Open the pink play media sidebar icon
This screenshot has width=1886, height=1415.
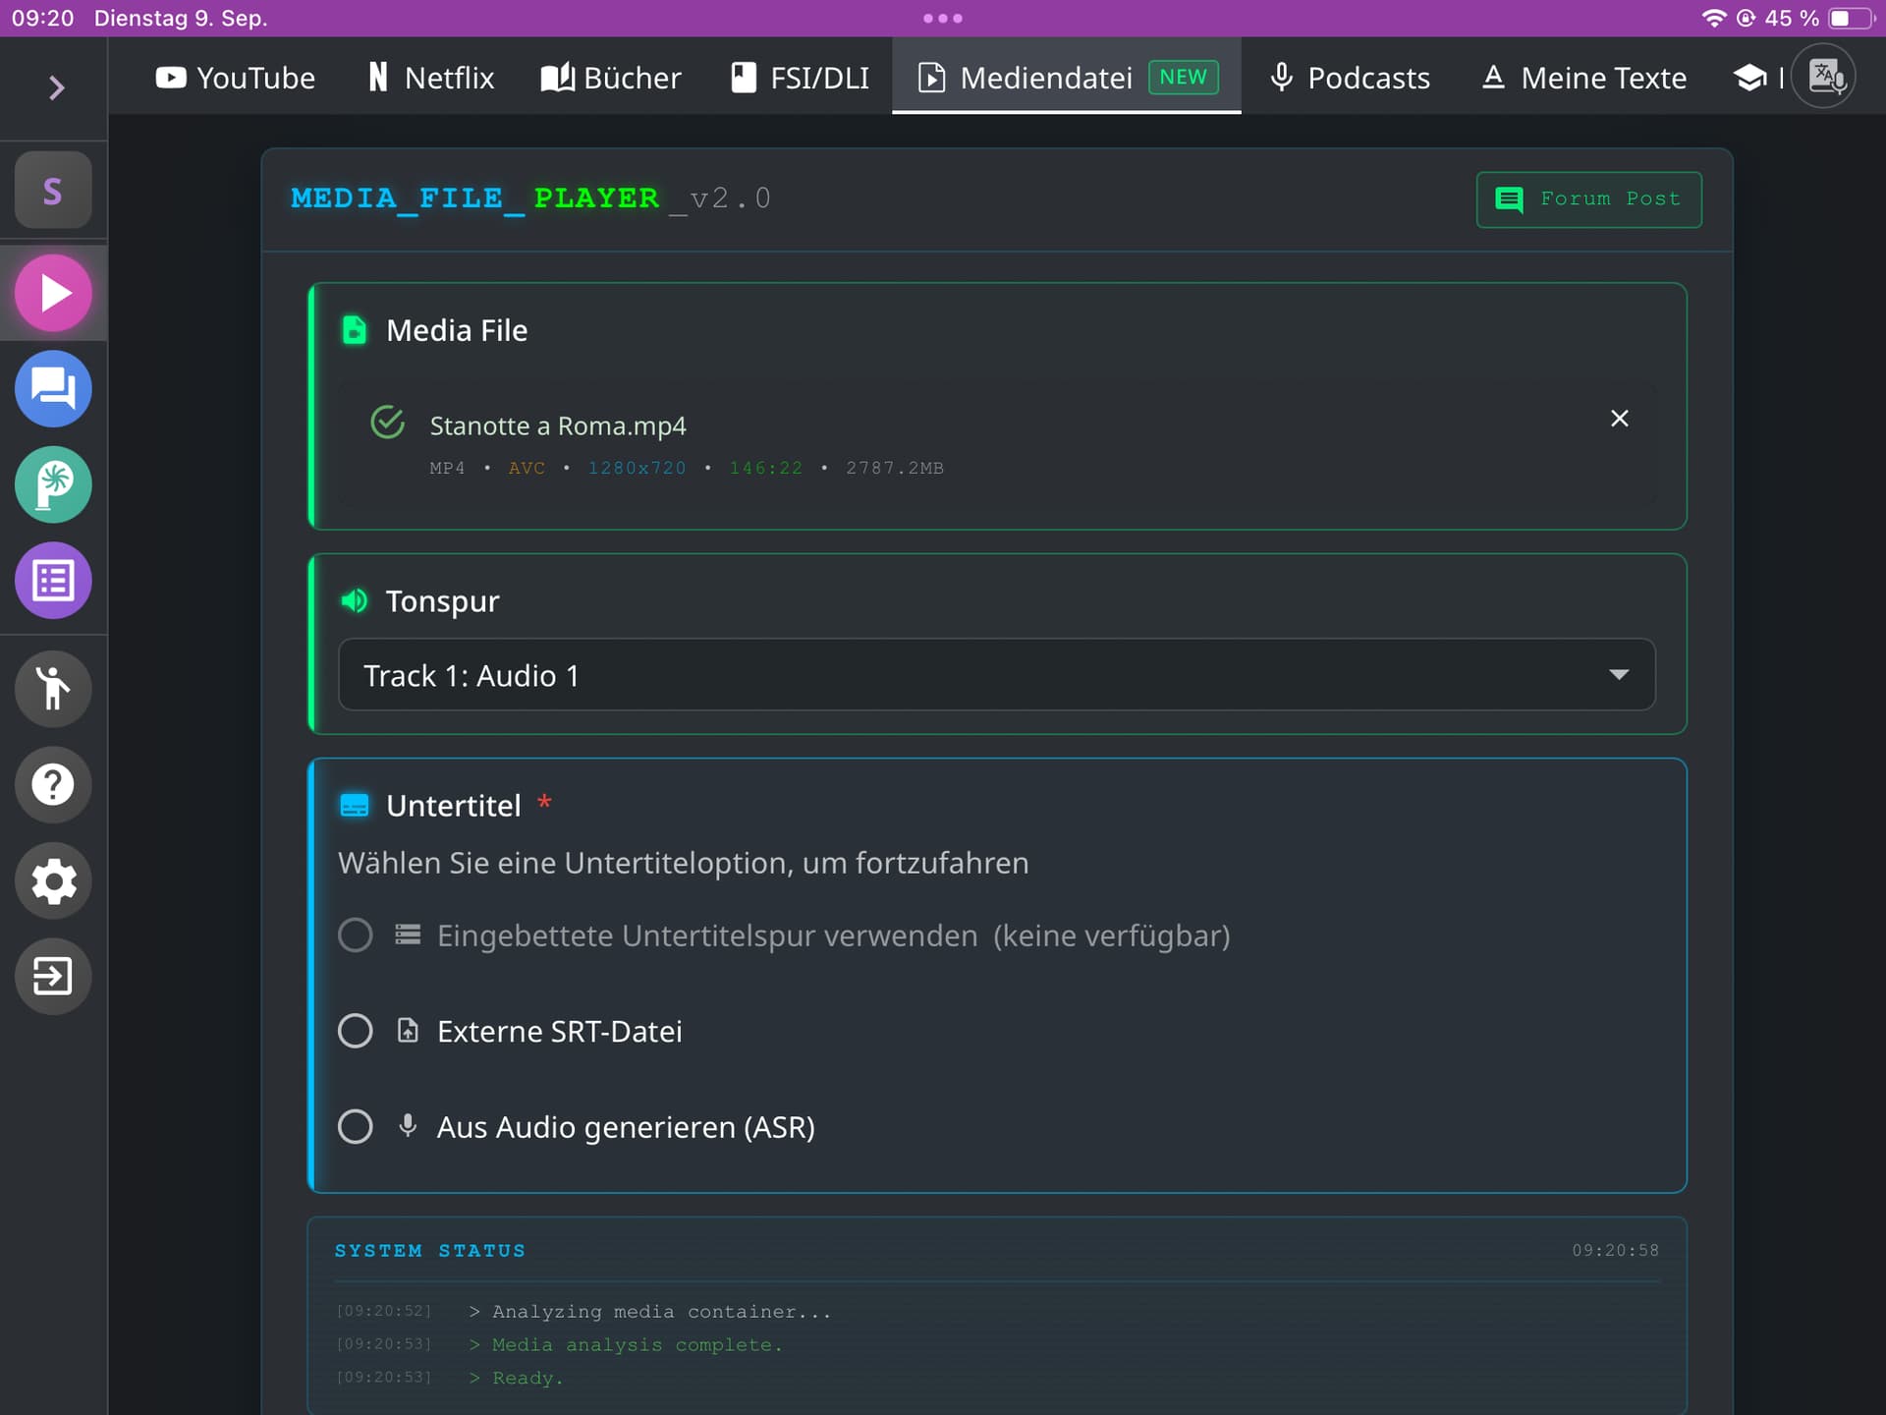(53, 293)
